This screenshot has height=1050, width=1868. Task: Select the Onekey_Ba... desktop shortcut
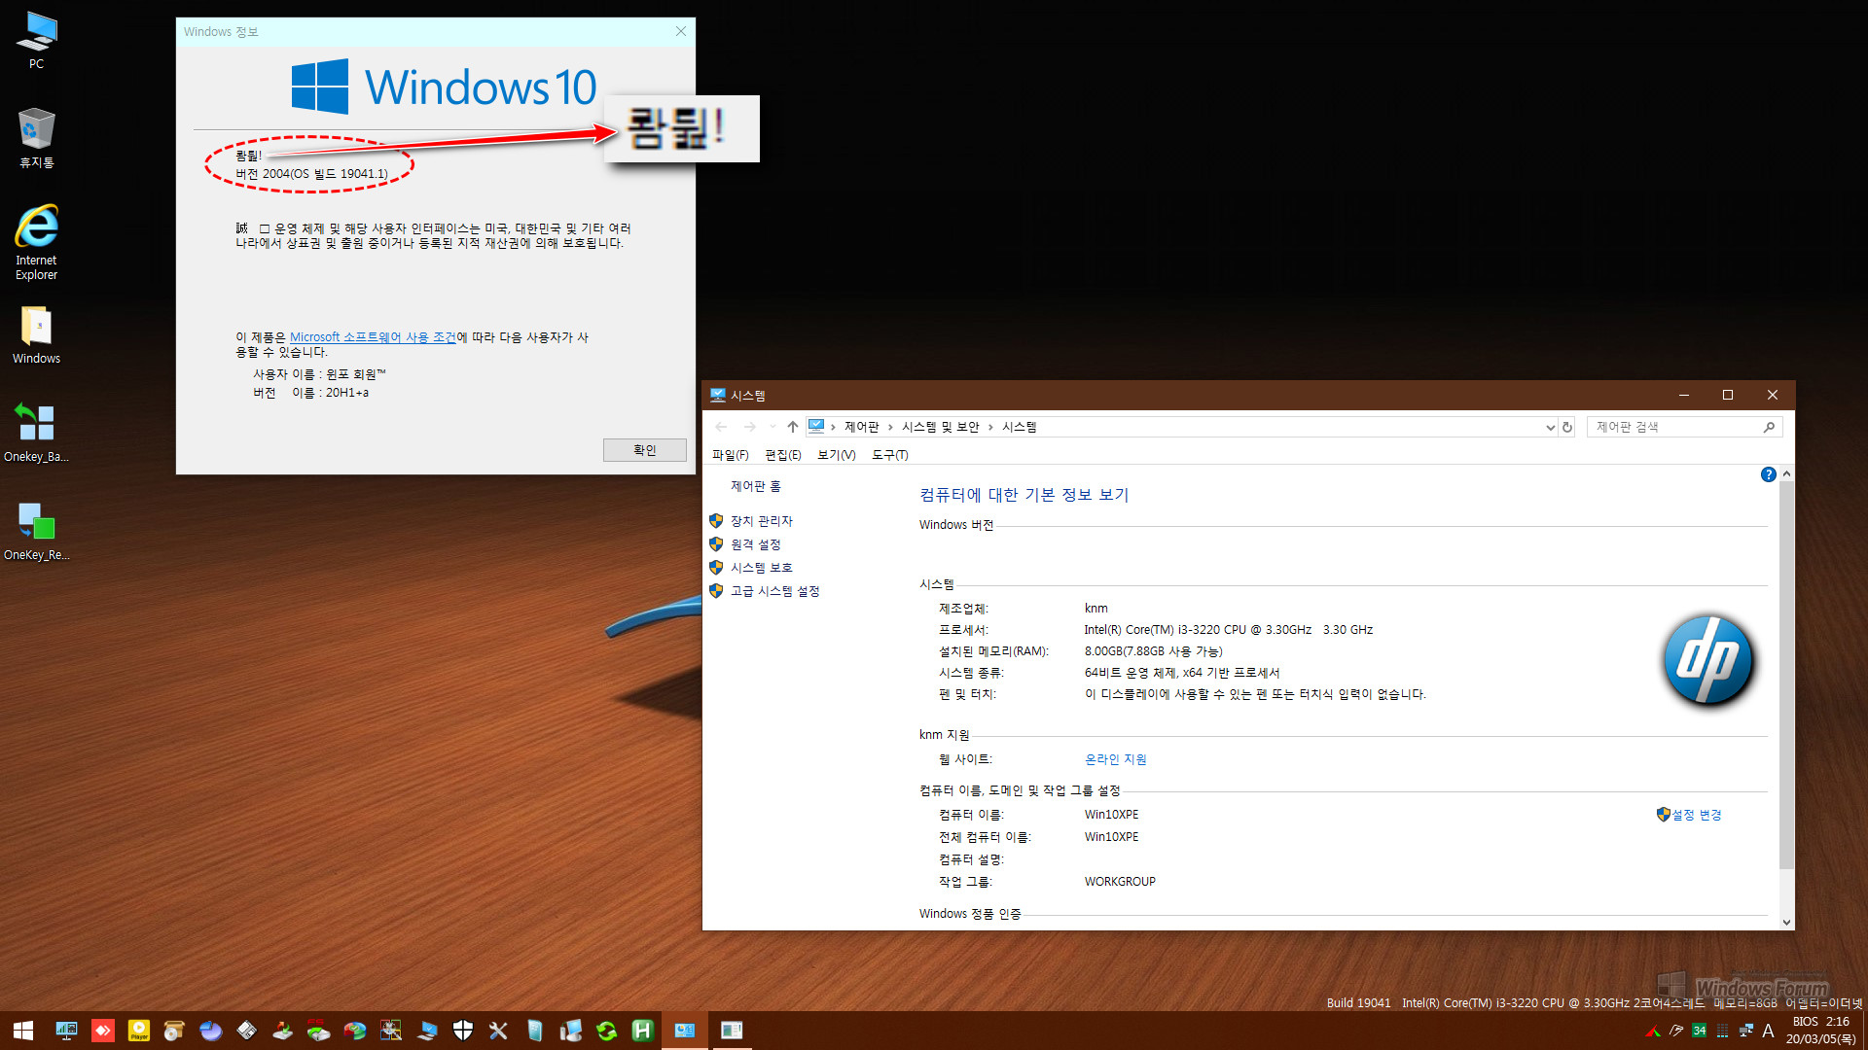(x=36, y=434)
